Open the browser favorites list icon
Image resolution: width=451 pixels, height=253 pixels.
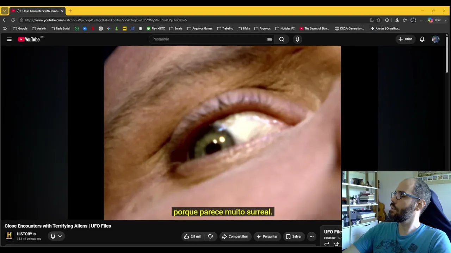(405, 20)
